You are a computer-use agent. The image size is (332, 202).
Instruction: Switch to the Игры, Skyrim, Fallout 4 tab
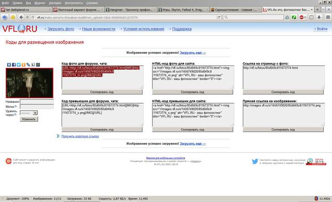[x=183, y=9]
